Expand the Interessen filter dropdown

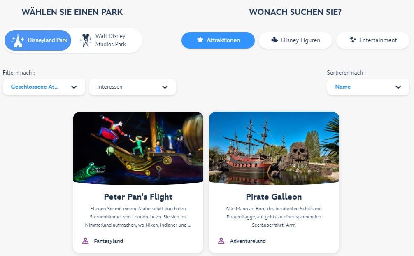tap(133, 87)
